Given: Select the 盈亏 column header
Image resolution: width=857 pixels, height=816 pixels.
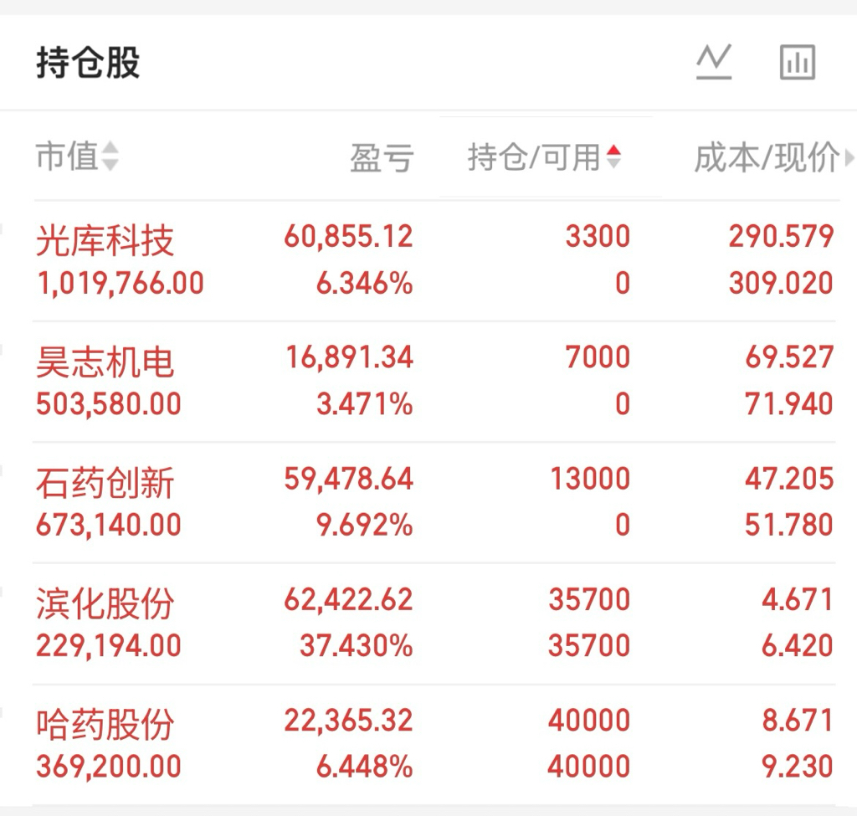Looking at the screenshot, I should click(382, 158).
